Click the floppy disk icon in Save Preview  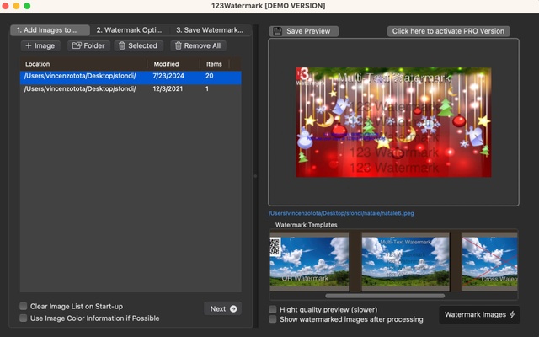coord(277,31)
